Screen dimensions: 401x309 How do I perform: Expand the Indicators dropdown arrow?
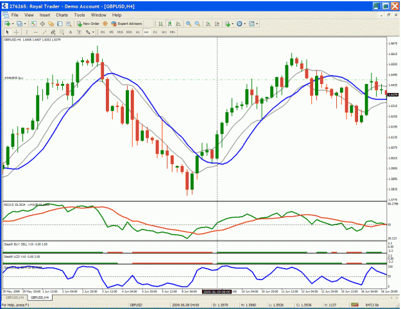[232, 24]
